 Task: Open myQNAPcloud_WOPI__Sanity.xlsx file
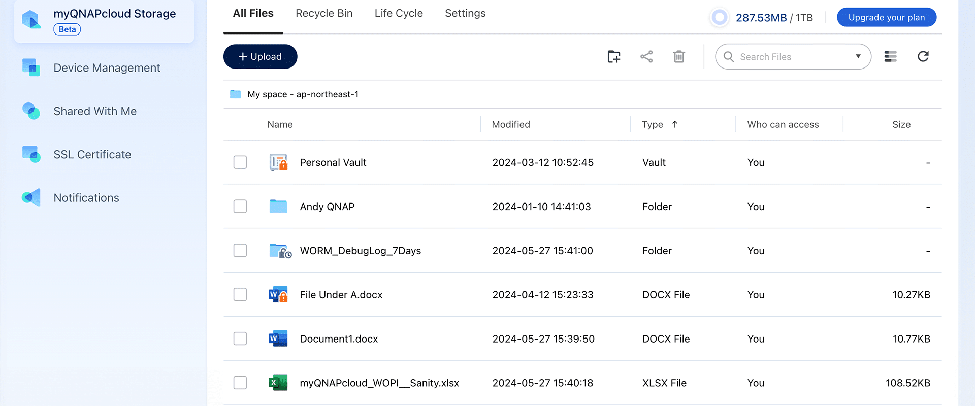[x=379, y=383]
